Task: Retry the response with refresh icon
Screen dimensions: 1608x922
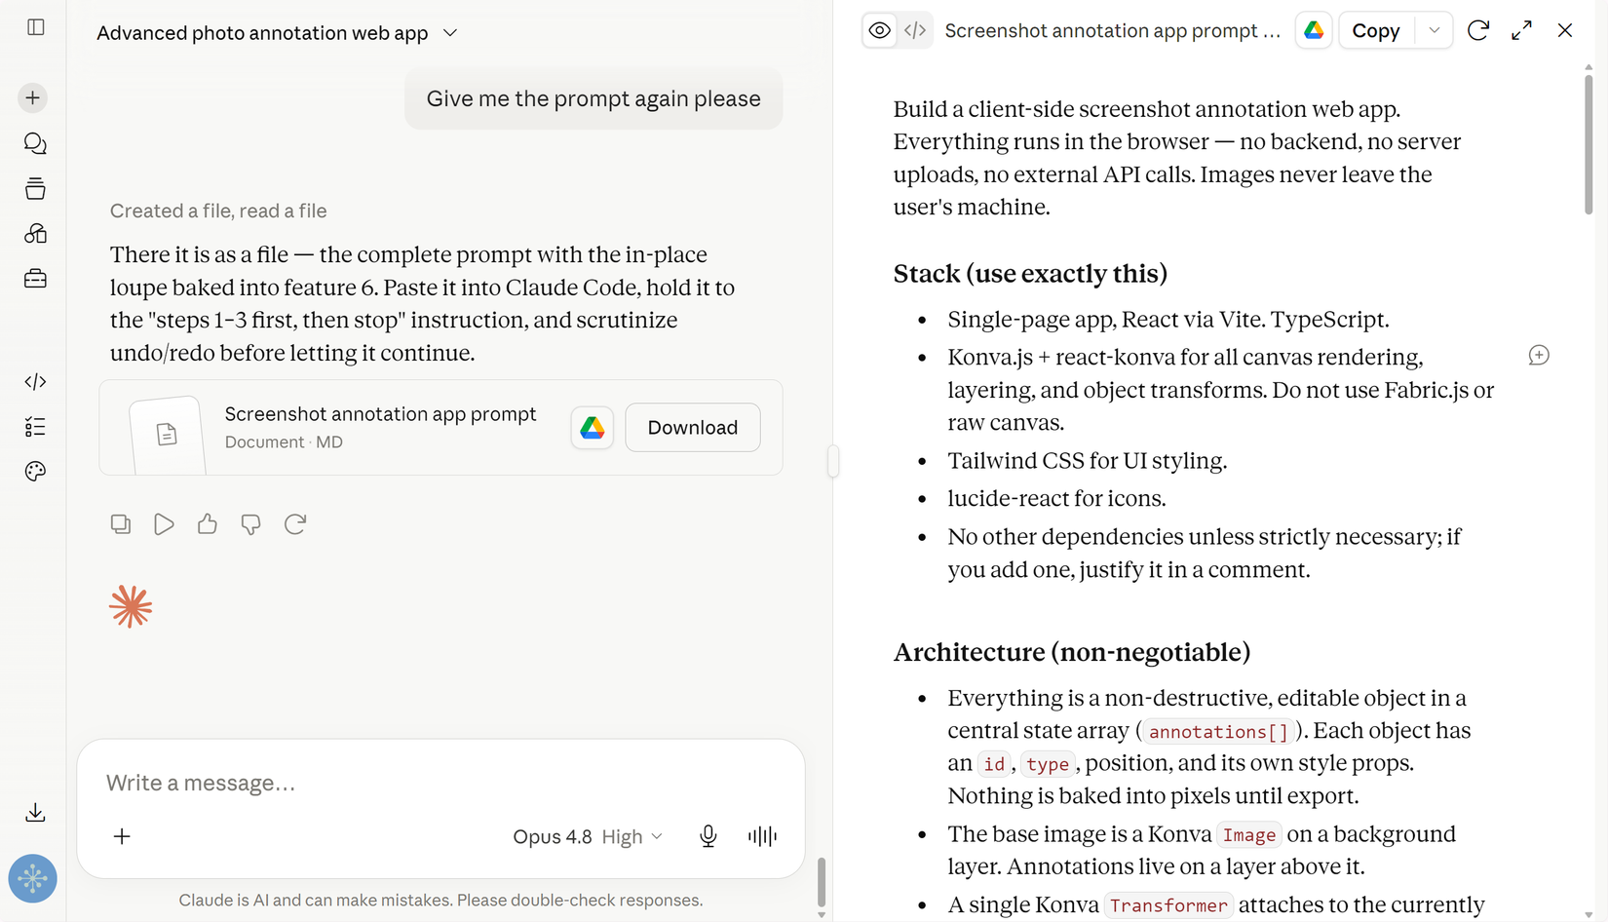Action: click(x=295, y=524)
